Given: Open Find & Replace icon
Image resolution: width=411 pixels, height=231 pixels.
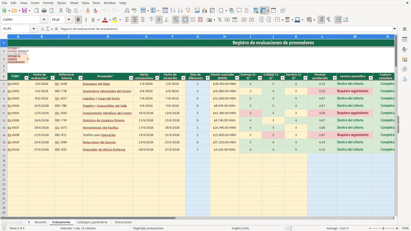Looking at the screenshot, I should click(127, 11).
